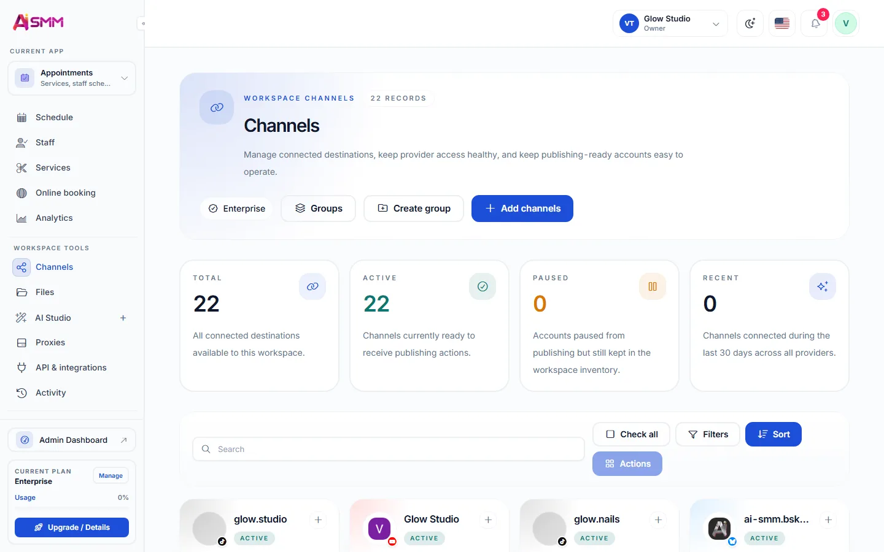Click the Activity history icon
The image size is (884, 552).
tap(21, 393)
